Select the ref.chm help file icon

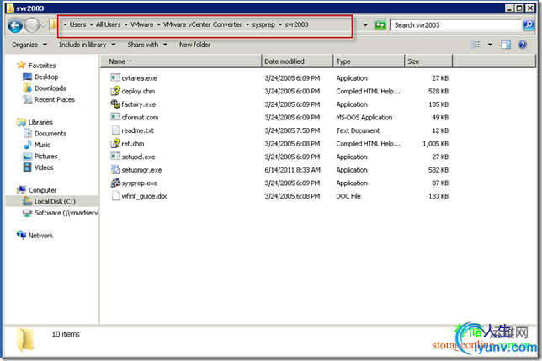click(x=115, y=143)
